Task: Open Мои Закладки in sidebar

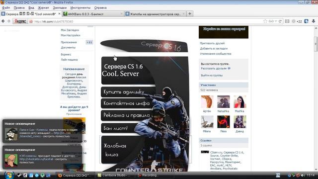Action: tap(70, 30)
